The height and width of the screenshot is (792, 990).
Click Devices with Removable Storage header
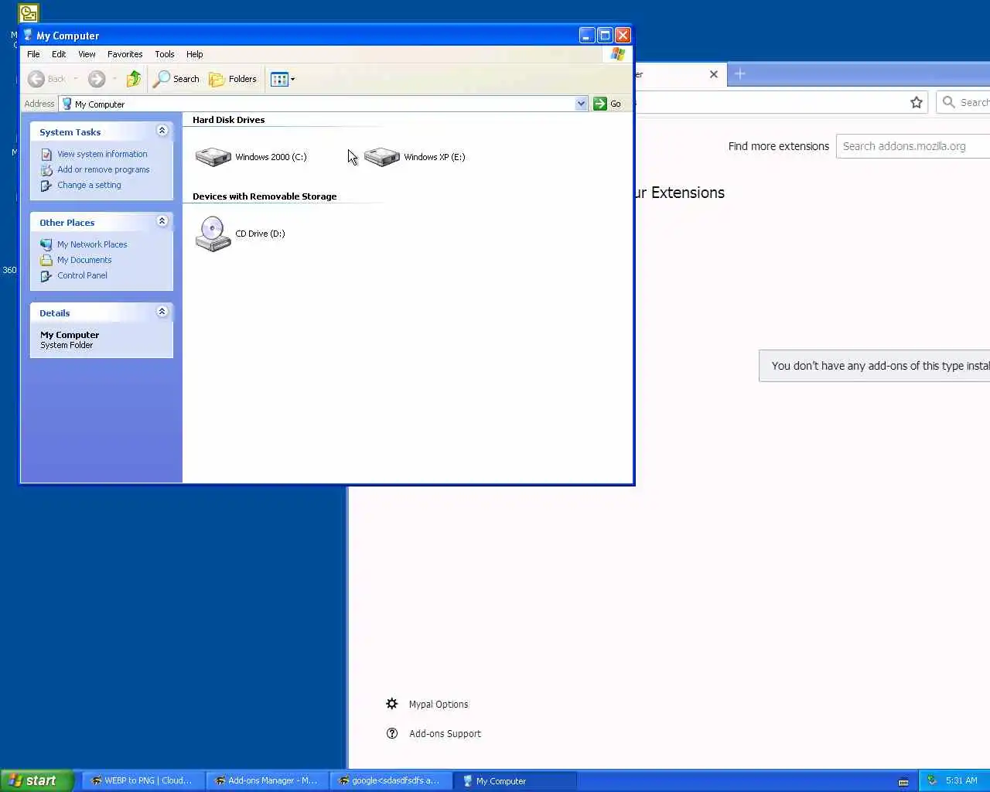pyautogui.click(x=265, y=196)
